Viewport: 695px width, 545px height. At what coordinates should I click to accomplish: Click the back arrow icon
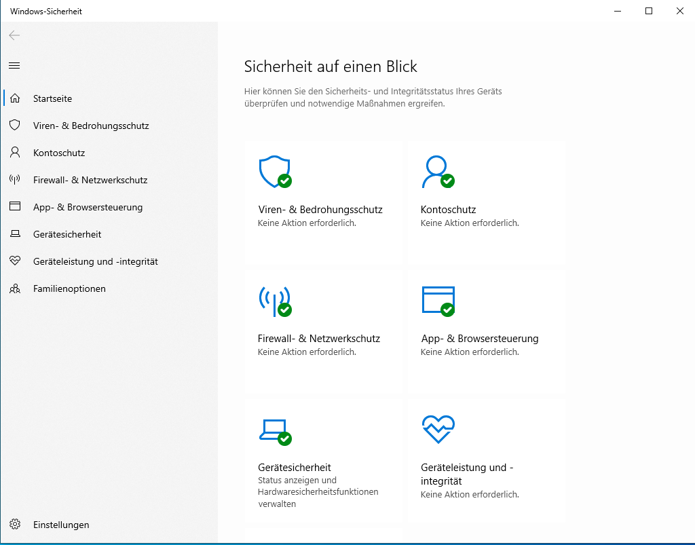pyautogui.click(x=14, y=35)
